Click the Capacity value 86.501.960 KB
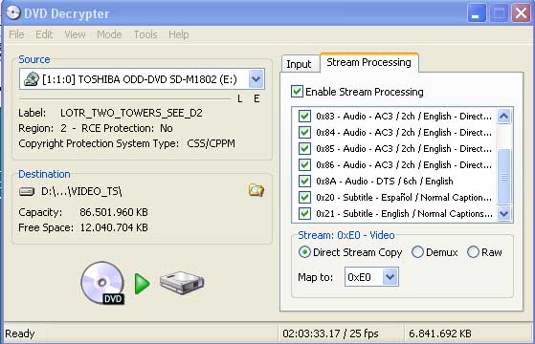This screenshot has height=344, width=535. pos(114,212)
